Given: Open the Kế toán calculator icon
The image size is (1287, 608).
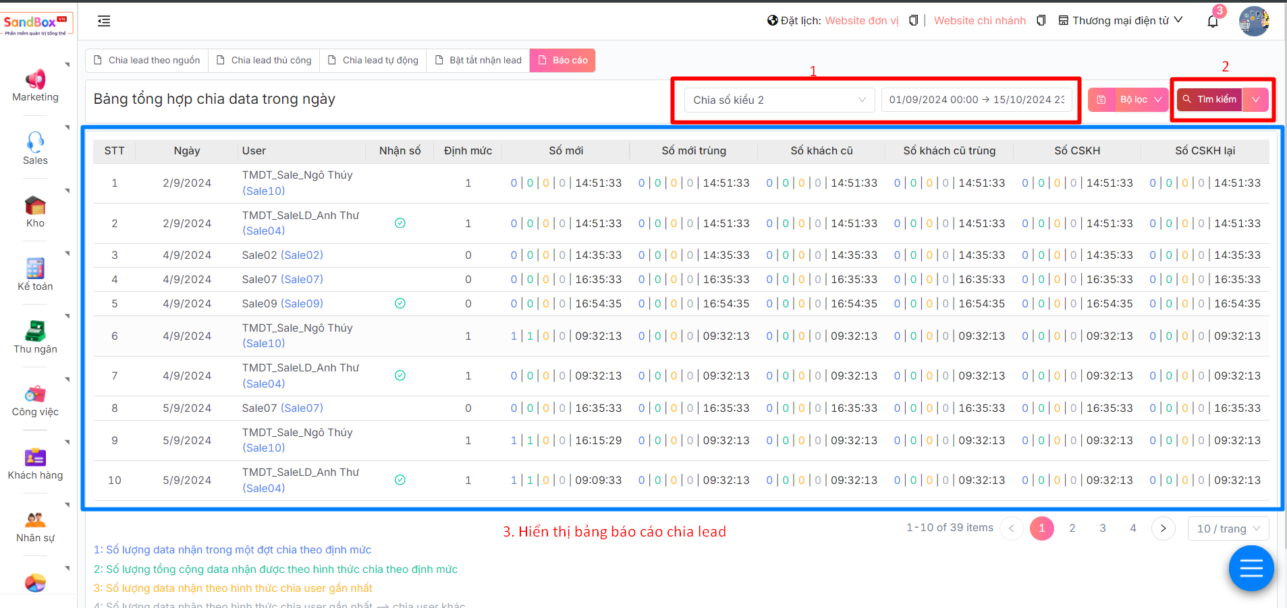Looking at the screenshot, I should (35, 268).
